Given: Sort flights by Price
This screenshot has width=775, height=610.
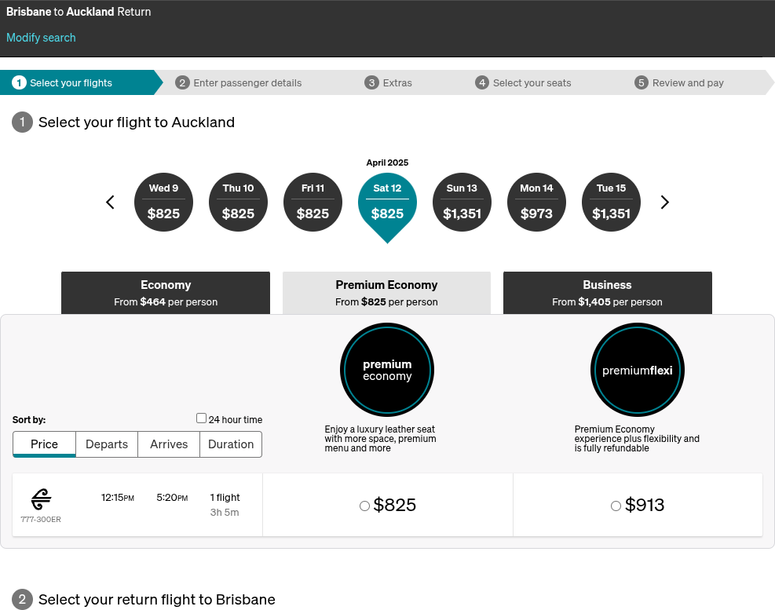Looking at the screenshot, I should 45,444.
